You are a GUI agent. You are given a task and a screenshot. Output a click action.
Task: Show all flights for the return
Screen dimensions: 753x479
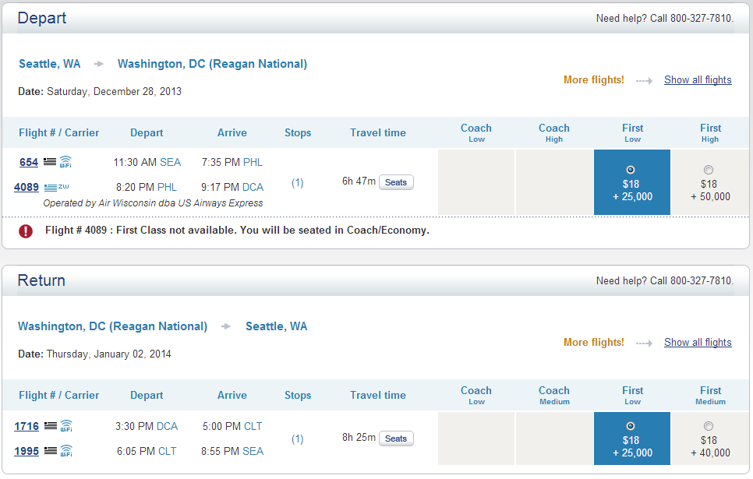698,343
